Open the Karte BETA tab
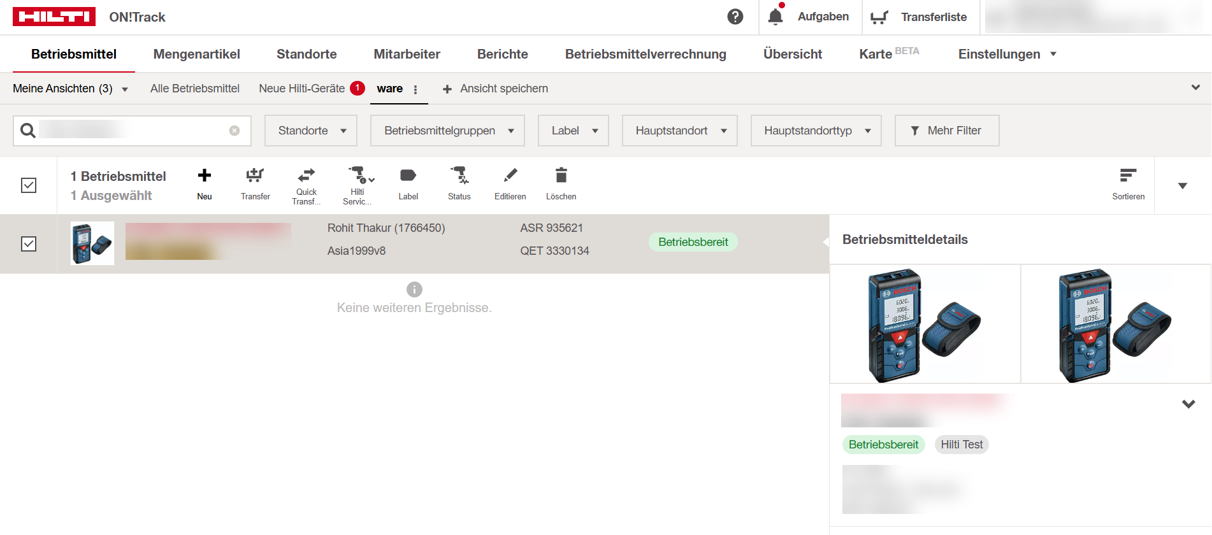This screenshot has height=535, width=1212. coord(889,53)
